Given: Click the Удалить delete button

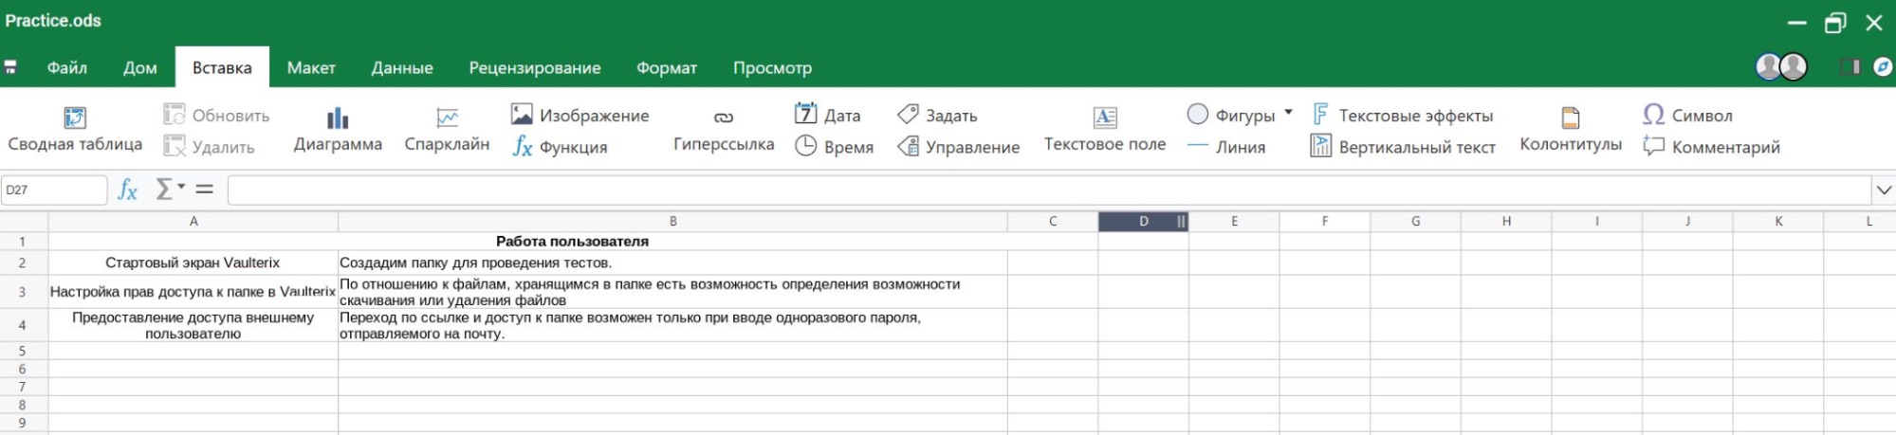Looking at the screenshot, I should pyautogui.click(x=210, y=147).
